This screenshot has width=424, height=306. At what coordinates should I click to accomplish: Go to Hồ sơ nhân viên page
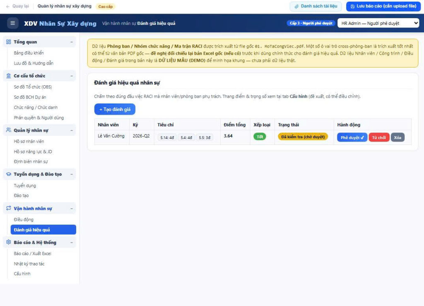29,141
